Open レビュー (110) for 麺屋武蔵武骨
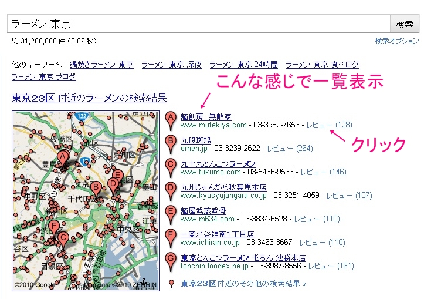Image resolution: width=424 pixels, height=299 pixels. click(317, 219)
